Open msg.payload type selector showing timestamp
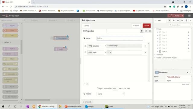 [124, 46]
